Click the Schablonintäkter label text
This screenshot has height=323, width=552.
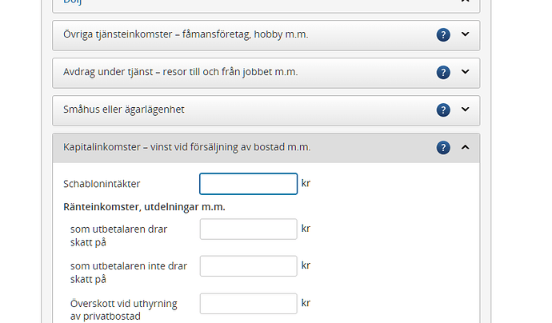[101, 184]
